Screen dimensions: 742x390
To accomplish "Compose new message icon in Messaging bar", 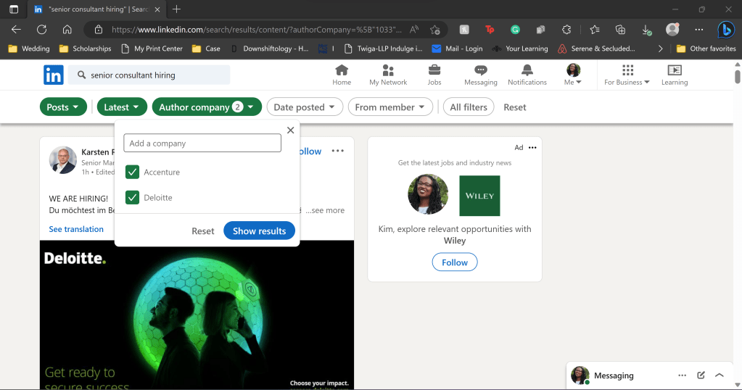I will point(701,376).
